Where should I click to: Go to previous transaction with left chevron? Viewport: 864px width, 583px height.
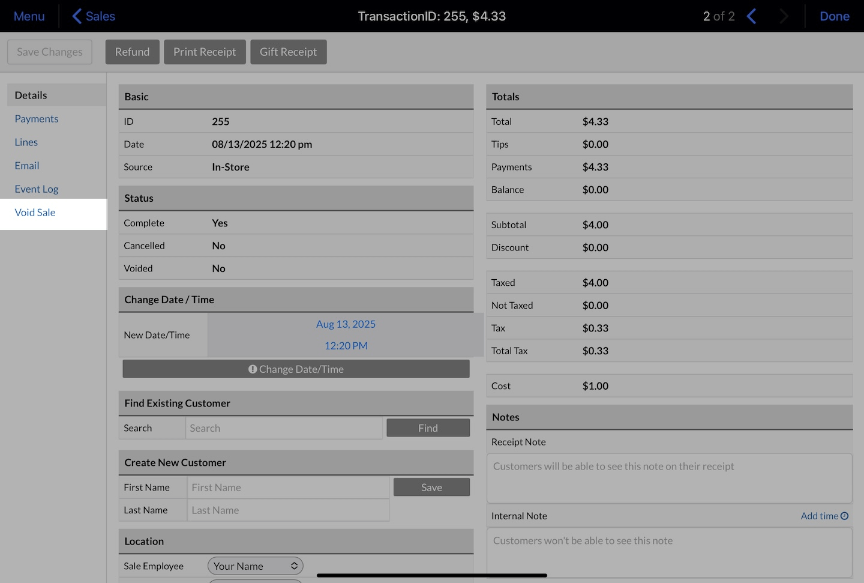(x=751, y=16)
